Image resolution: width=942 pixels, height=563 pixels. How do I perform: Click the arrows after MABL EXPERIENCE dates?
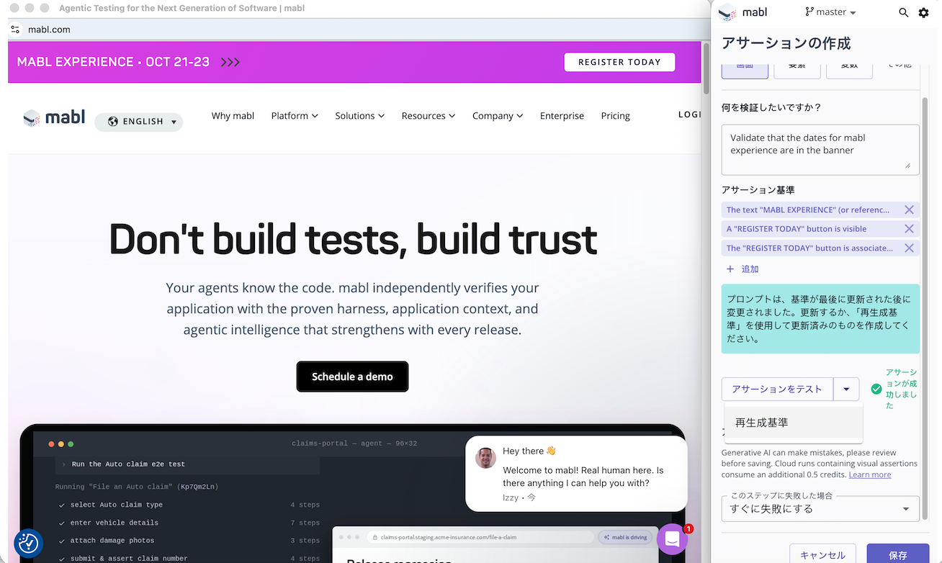[x=230, y=62]
